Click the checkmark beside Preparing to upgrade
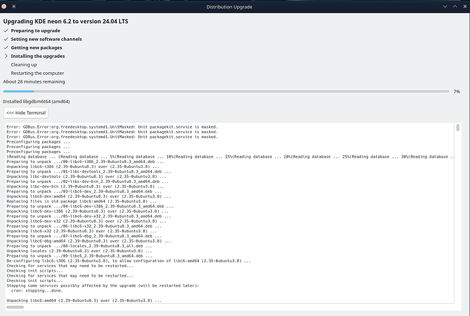470x316 pixels. (x=6, y=31)
